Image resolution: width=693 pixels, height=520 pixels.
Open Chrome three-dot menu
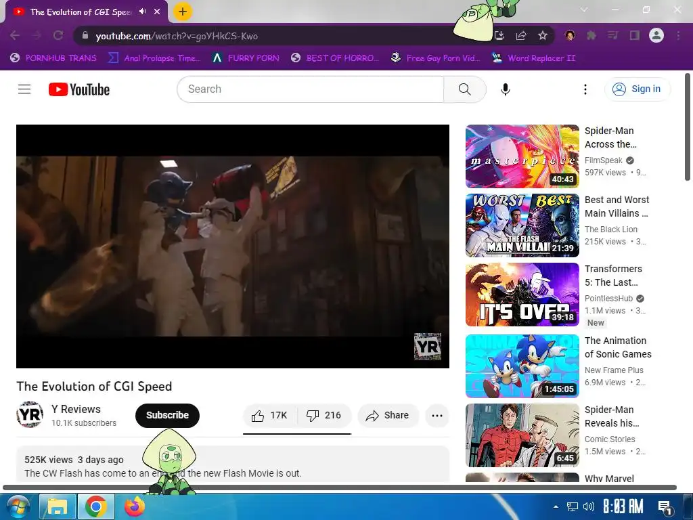tap(678, 35)
